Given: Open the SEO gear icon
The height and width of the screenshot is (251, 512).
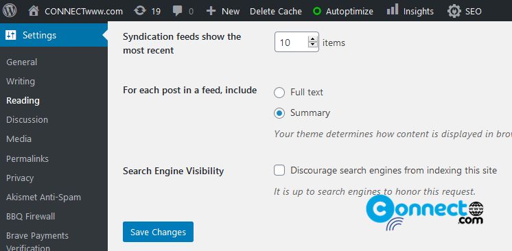Looking at the screenshot, I should 454,11.
